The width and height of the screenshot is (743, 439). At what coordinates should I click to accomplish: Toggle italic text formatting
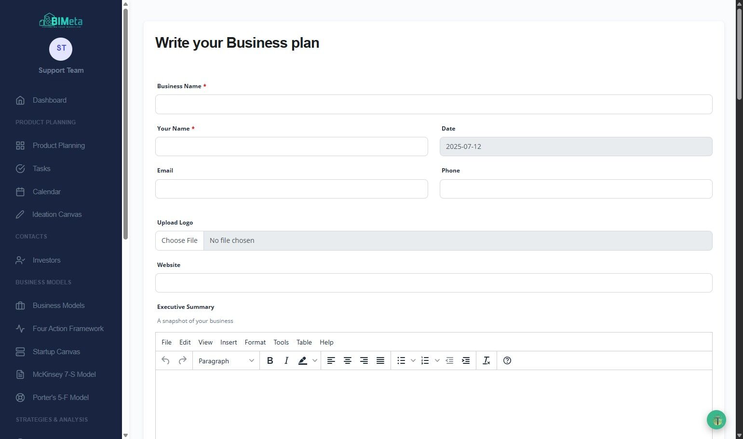(x=286, y=360)
